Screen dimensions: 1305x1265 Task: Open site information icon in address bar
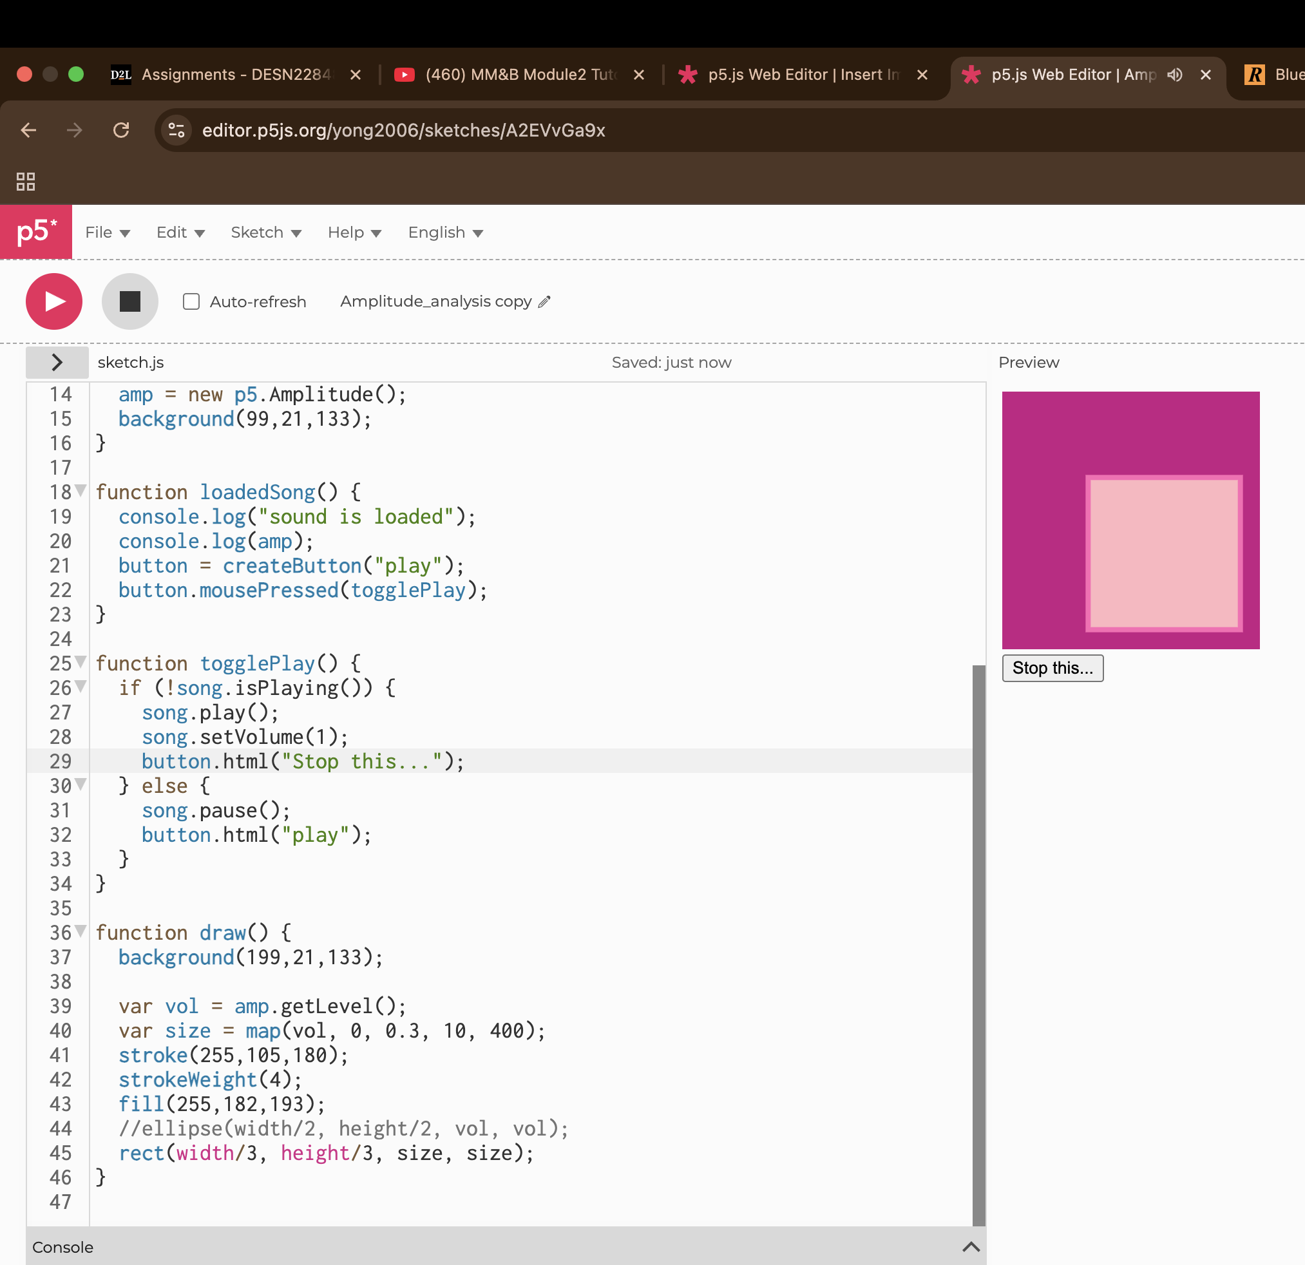point(176,130)
